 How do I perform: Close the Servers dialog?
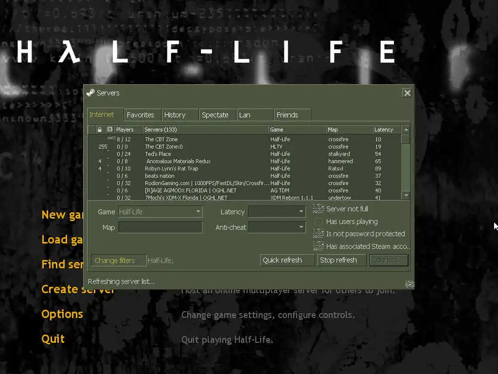(407, 93)
